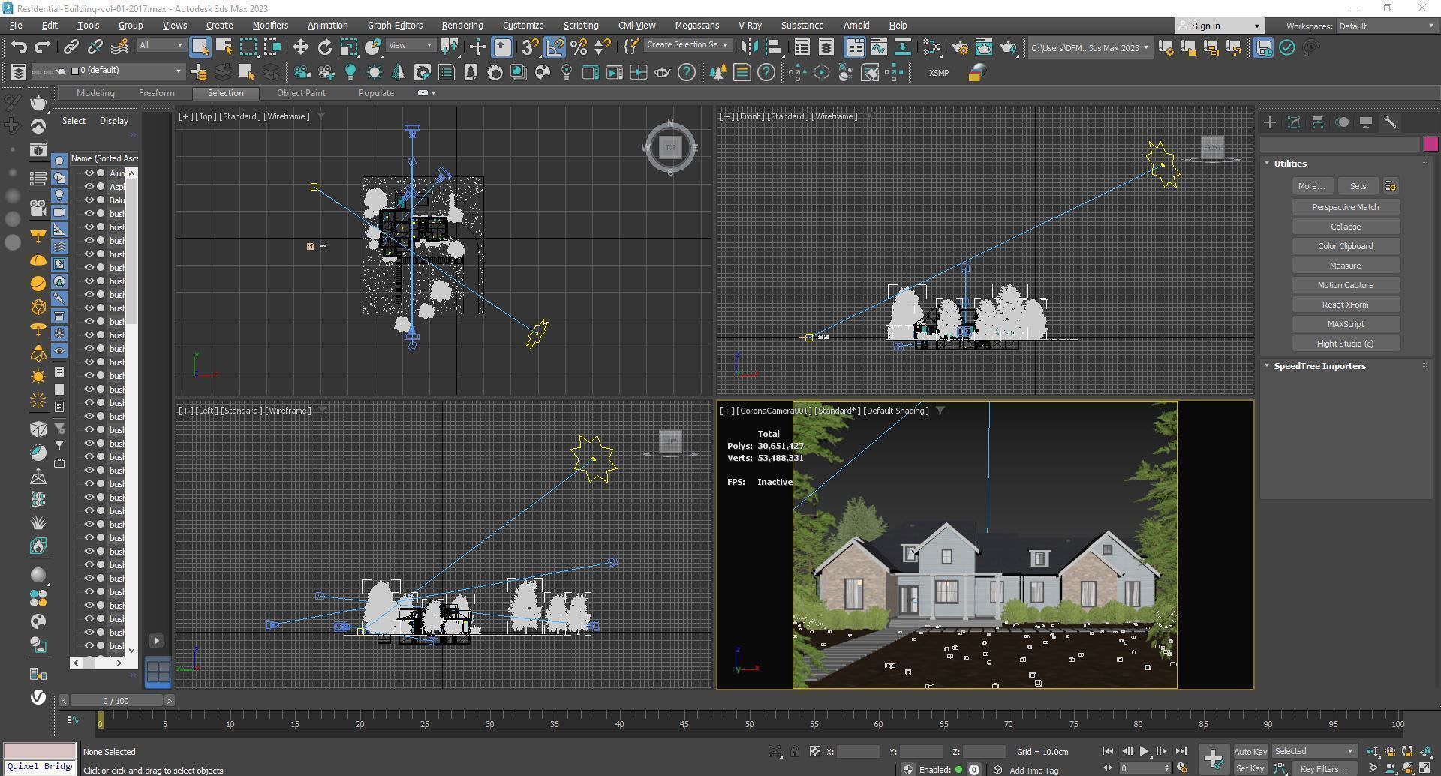
Task: Activate the Select and Rotate tool
Action: point(324,47)
